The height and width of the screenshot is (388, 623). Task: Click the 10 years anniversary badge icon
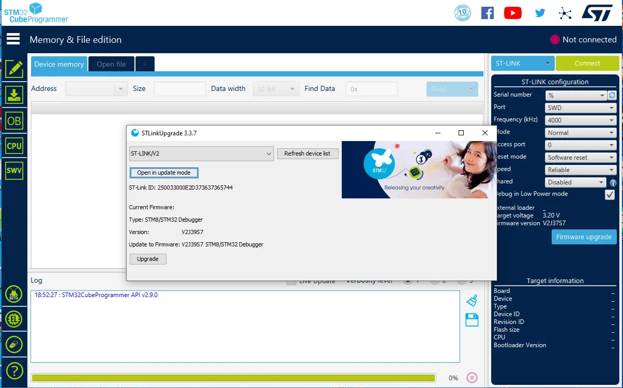click(x=463, y=13)
